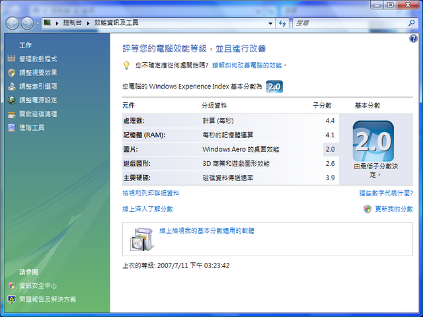Click the 4.1 memory subscore
Screen dimensions: 423x317
point(330,135)
